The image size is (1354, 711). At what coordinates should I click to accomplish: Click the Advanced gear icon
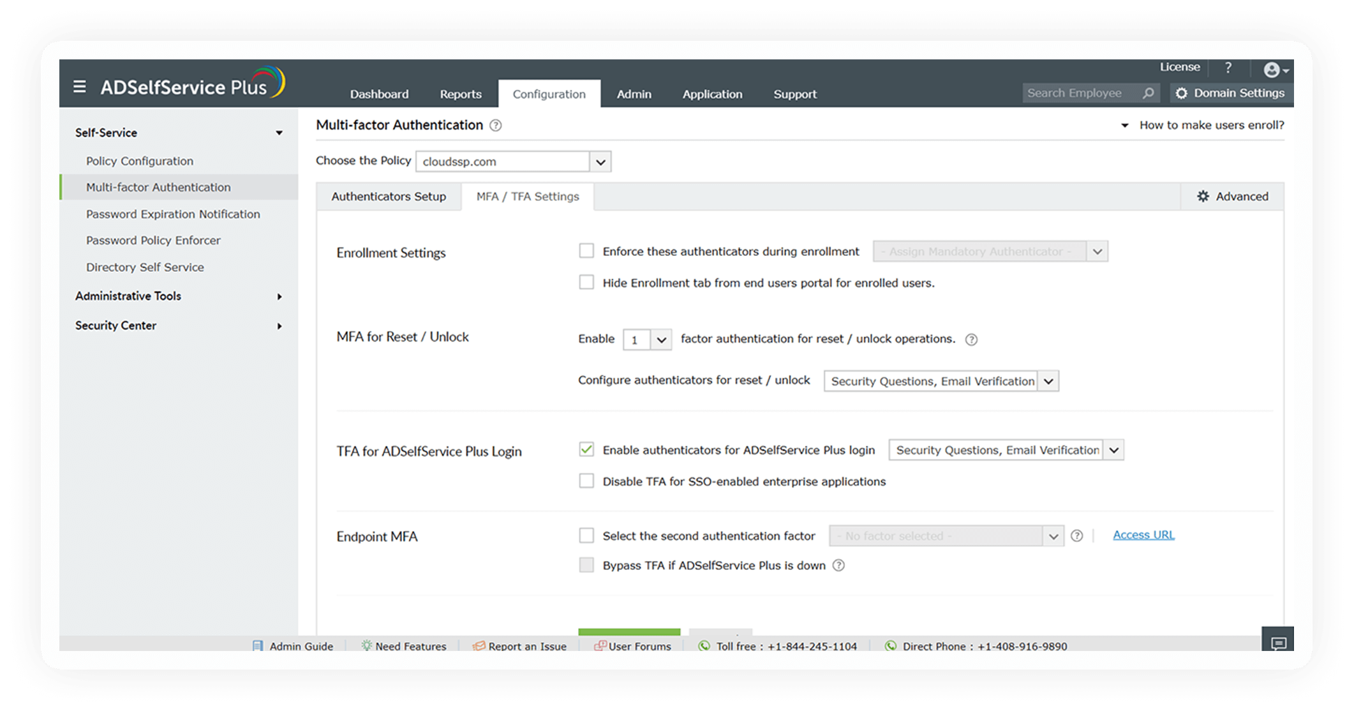(1203, 197)
